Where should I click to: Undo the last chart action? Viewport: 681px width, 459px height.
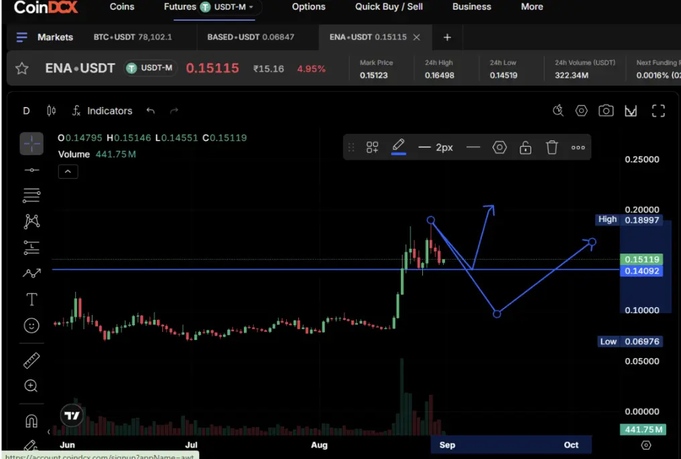(151, 111)
